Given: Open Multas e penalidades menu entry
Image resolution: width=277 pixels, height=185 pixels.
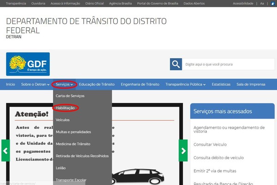Looking at the screenshot, I should tap(73, 132).
